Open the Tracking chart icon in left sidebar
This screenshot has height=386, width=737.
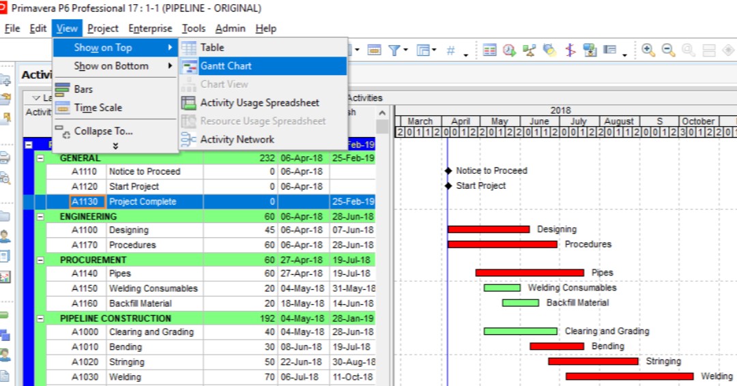[x=5, y=277]
